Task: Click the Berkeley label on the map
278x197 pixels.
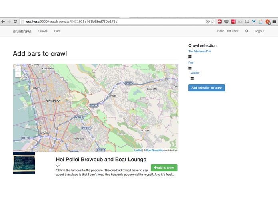Action: coord(53,101)
